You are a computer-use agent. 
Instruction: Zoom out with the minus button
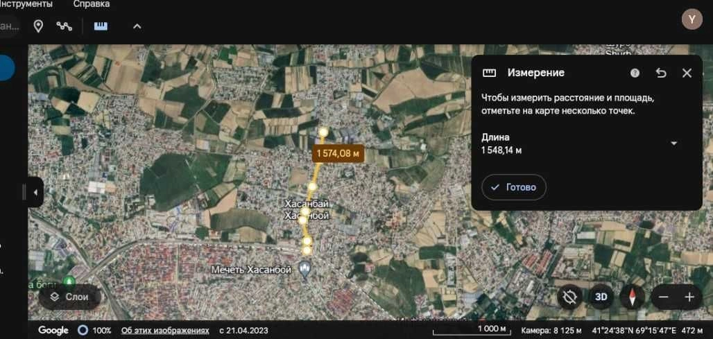coord(664,297)
